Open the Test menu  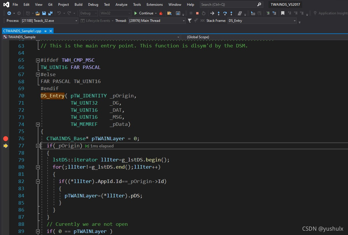(x=107, y=5)
